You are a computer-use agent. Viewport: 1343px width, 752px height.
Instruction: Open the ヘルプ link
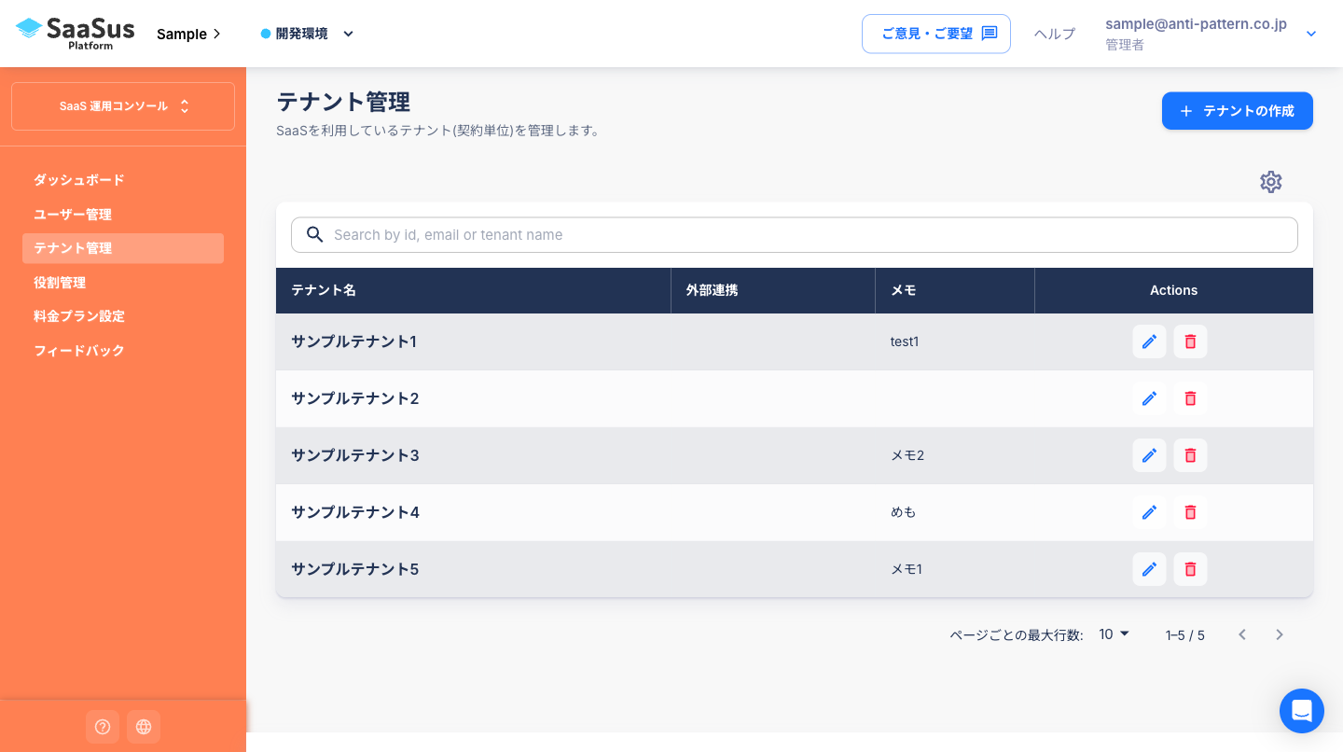(x=1055, y=34)
